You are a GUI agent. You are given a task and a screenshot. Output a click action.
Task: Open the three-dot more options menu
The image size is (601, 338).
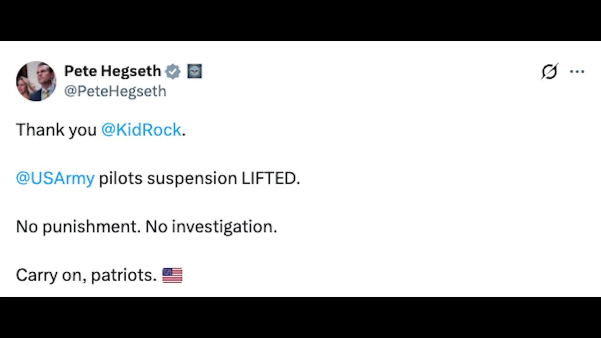[577, 72]
